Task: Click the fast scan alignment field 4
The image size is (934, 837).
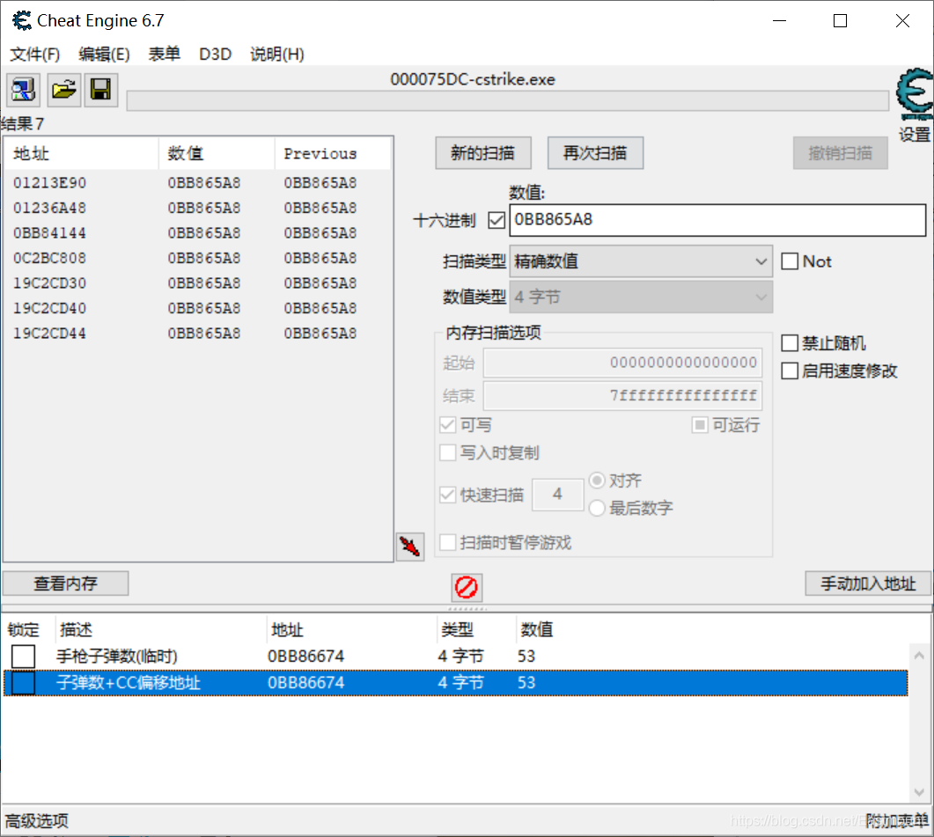Action: tap(557, 494)
